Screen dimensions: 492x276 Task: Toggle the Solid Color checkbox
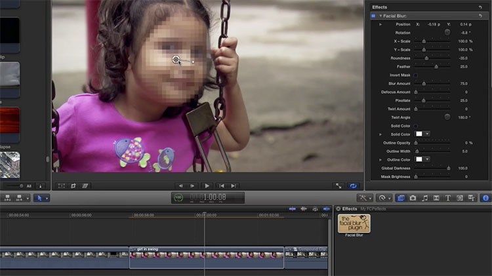(415, 126)
